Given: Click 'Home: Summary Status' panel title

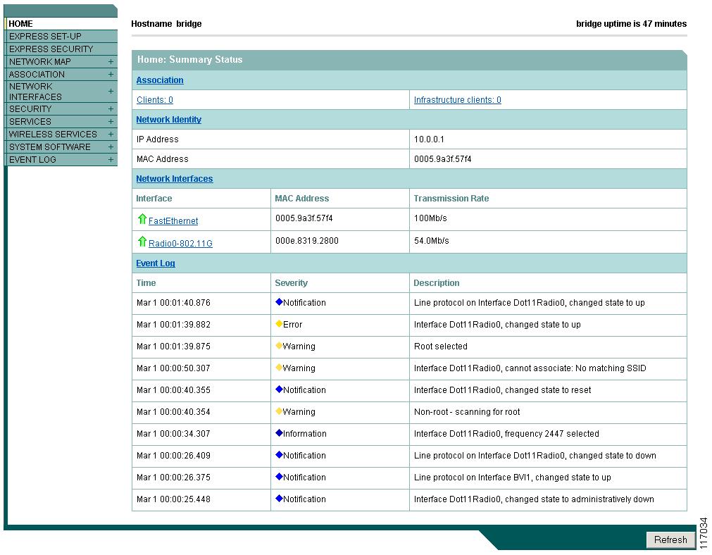Looking at the screenshot, I should point(190,59).
